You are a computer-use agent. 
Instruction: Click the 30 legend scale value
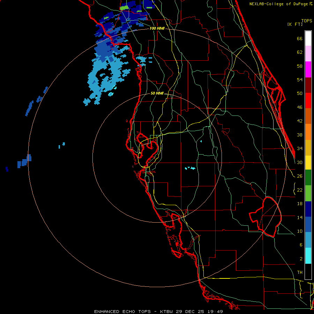click(300, 162)
